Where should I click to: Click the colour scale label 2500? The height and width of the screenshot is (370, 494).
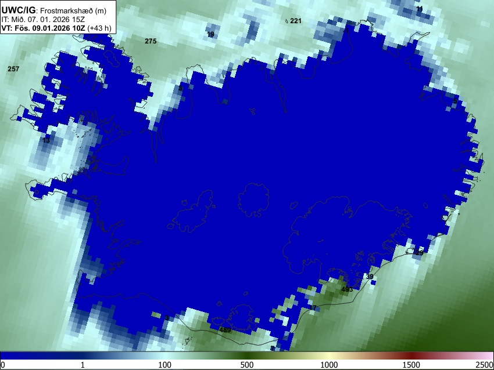click(485, 365)
